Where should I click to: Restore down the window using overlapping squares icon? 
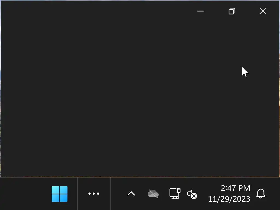232,11
